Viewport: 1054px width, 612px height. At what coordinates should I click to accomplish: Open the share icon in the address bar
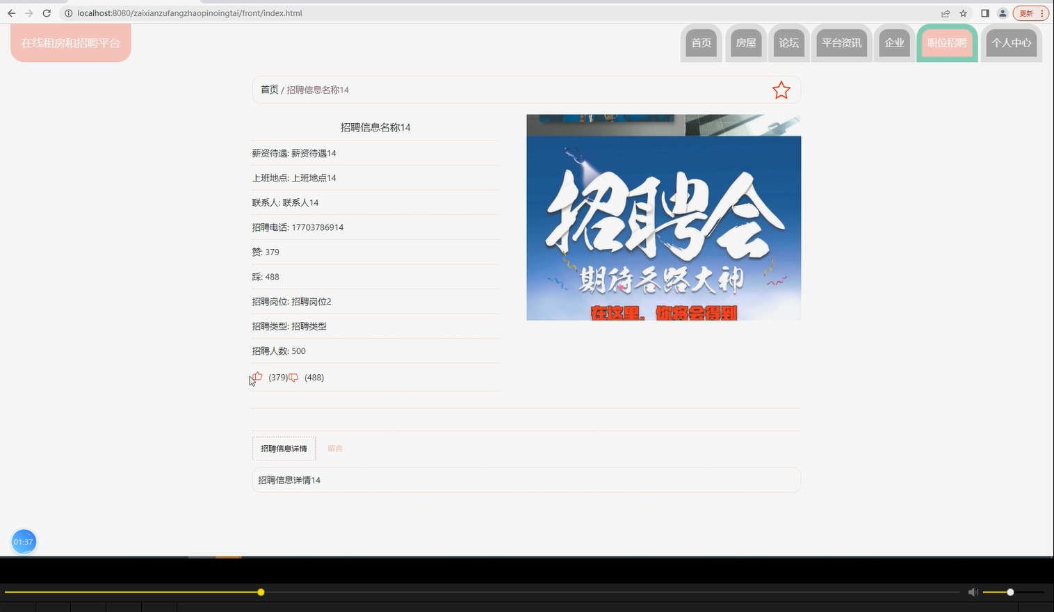click(x=945, y=13)
